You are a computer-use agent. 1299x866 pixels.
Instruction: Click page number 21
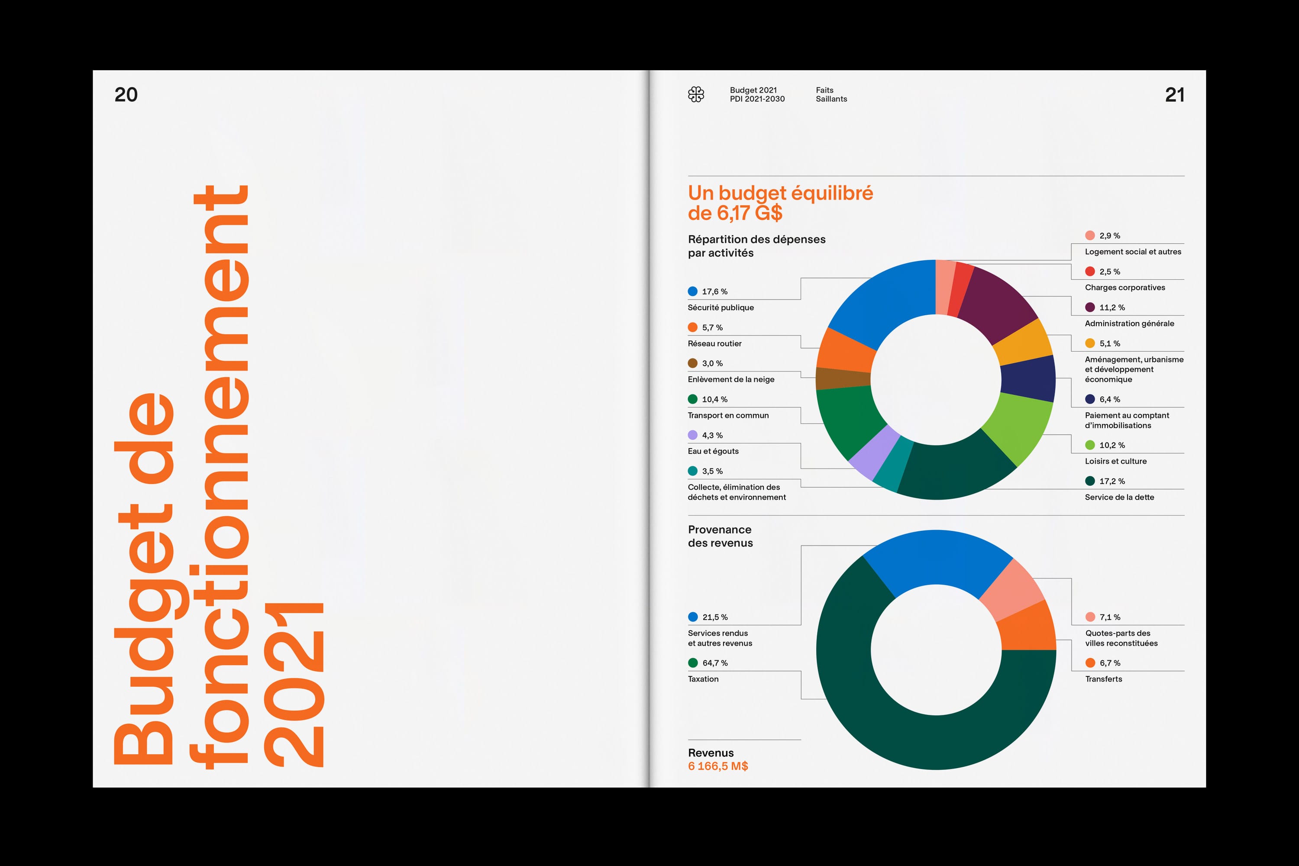[1174, 94]
